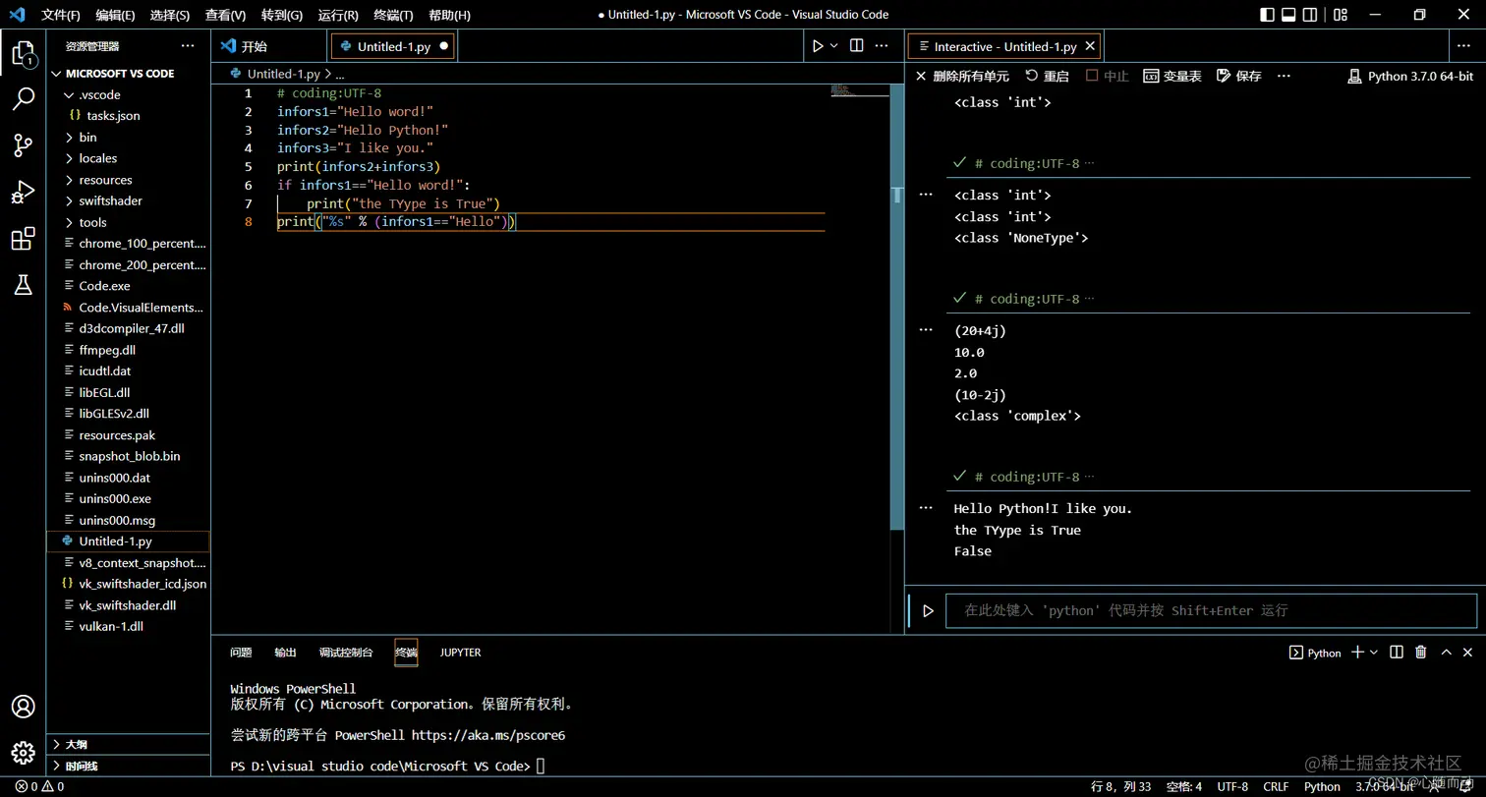Open run options dropdown next to play button
Viewport: 1486px width, 797px height.
(x=834, y=46)
